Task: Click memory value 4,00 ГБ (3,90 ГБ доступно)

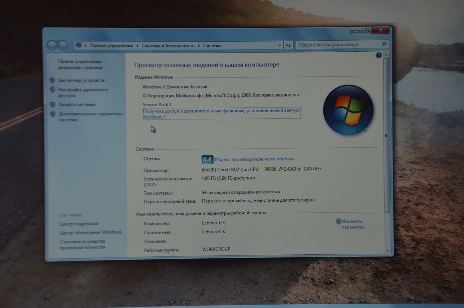Action: tap(228, 178)
